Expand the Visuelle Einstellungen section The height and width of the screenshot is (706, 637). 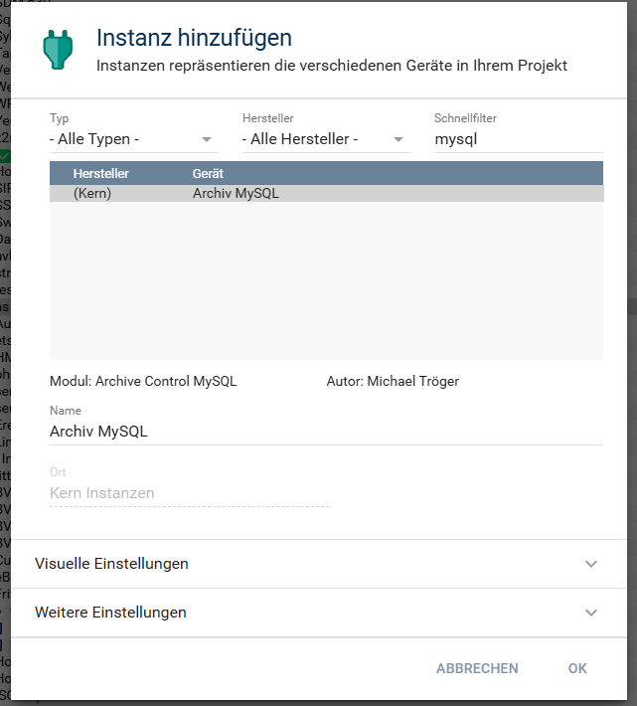click(111, 564)
